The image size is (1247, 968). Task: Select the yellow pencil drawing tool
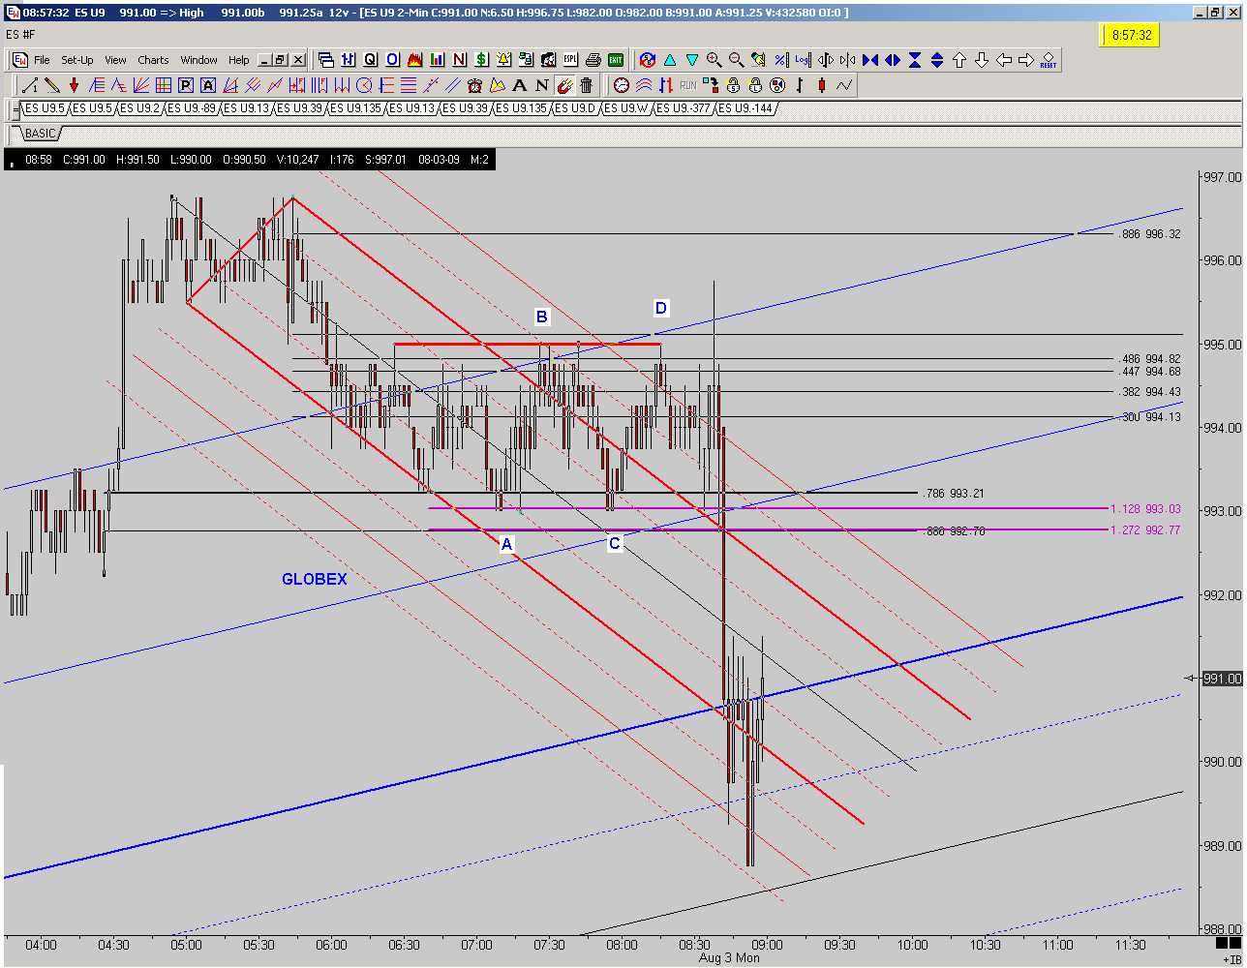point(51,85)
